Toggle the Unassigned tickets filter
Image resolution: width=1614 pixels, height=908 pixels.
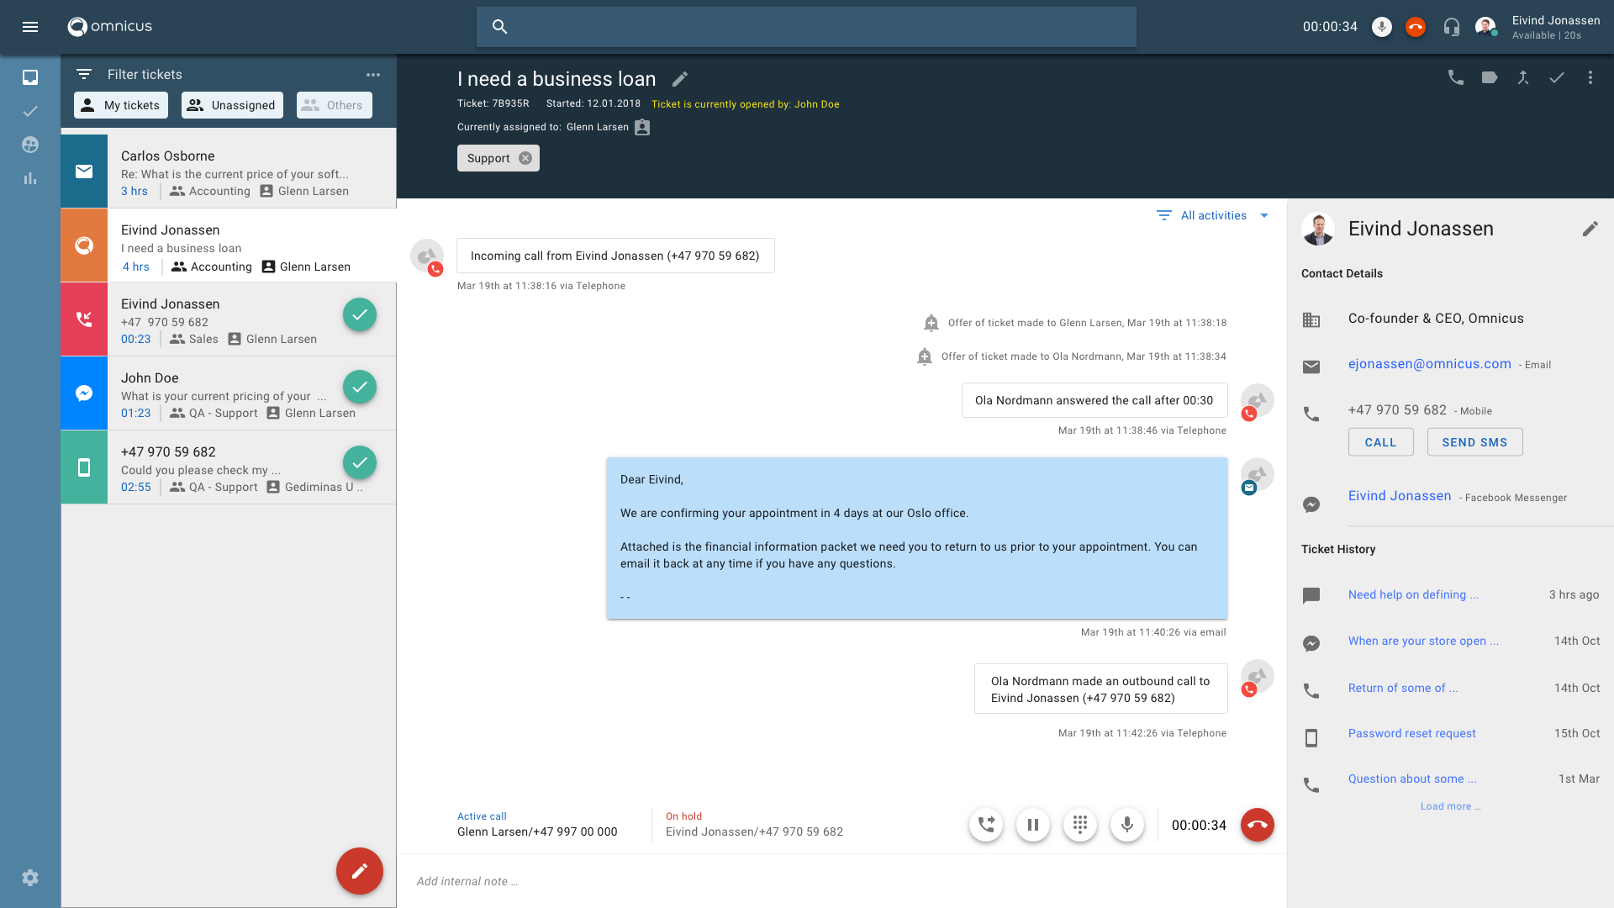tap(232, 105)
